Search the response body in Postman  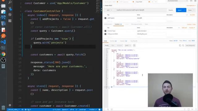183,45
